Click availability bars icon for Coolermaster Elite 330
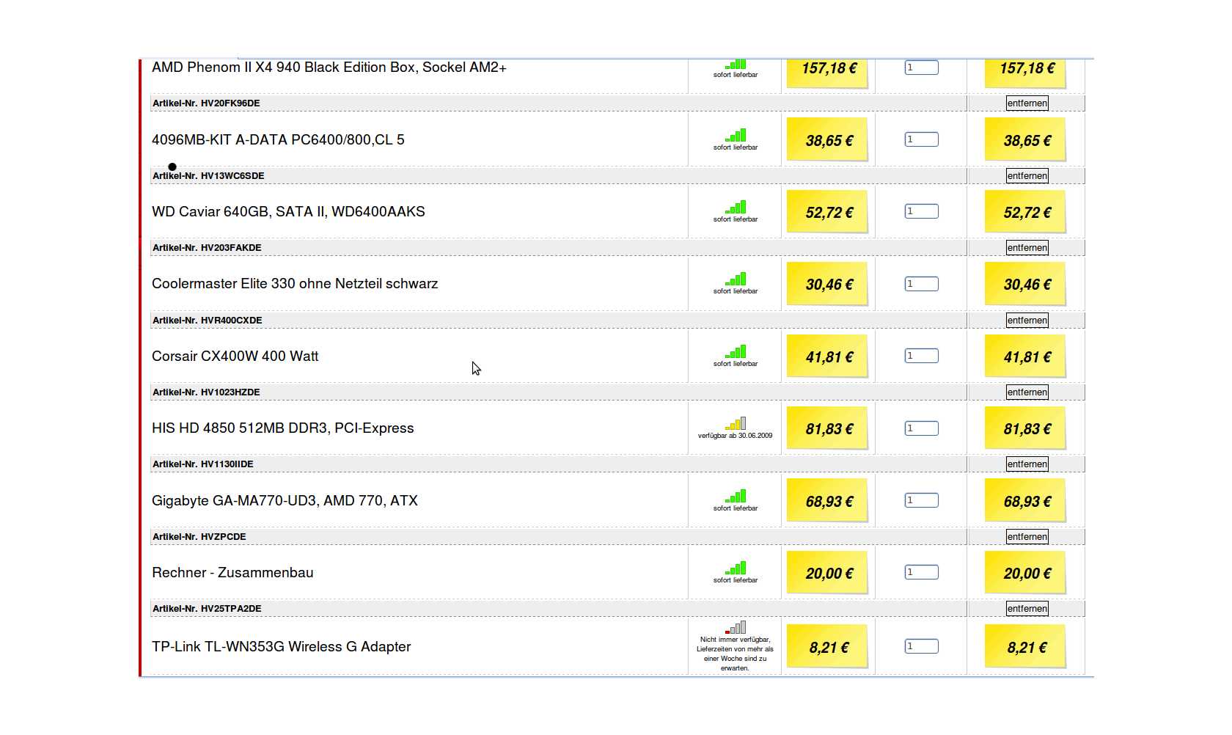Image resolution: width=1232 pixels, height=735 pixels. click(x=736, y=279)
